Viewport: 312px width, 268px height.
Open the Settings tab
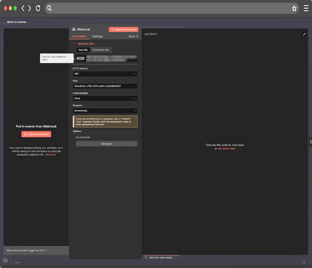97,36
